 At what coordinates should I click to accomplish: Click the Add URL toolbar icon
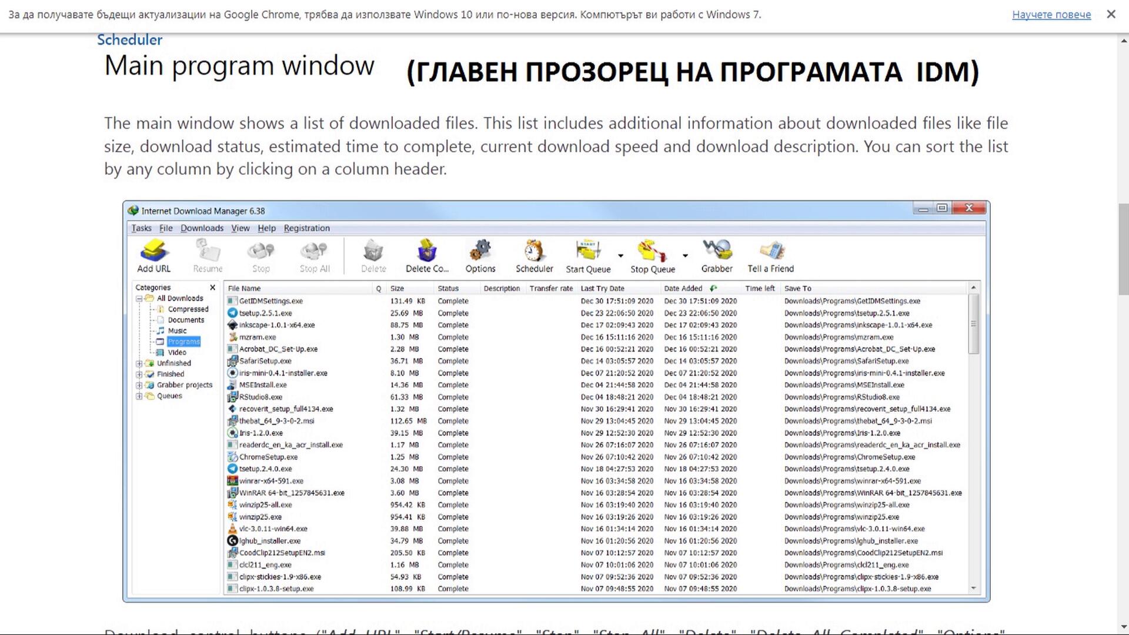[x=154, y=251]
